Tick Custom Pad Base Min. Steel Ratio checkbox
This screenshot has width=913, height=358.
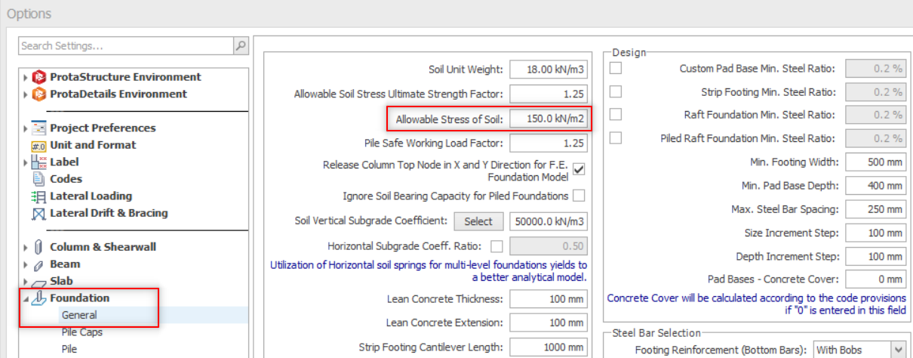pyautogui.click(x=616, y=69)
